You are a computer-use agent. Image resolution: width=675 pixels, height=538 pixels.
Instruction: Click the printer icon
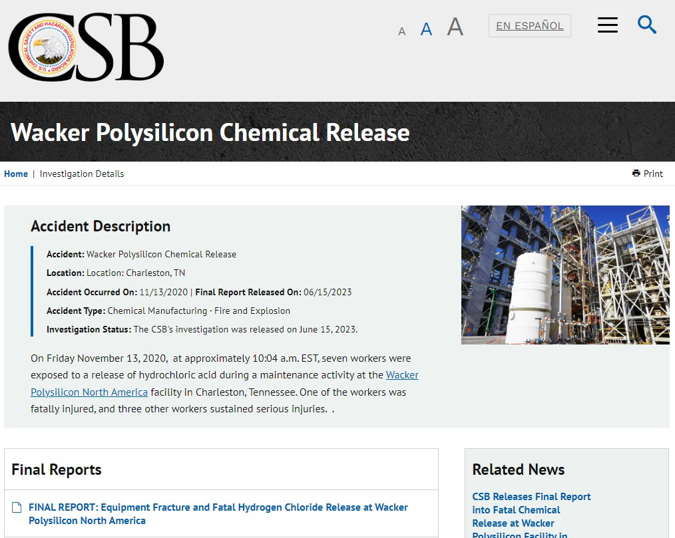tap(636, 174)
